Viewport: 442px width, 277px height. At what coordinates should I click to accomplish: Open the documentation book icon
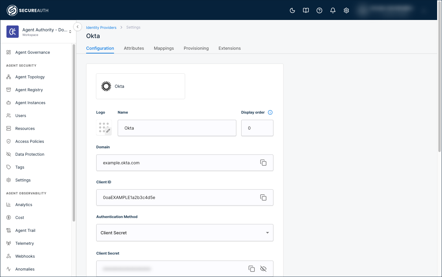pos(306,10)
